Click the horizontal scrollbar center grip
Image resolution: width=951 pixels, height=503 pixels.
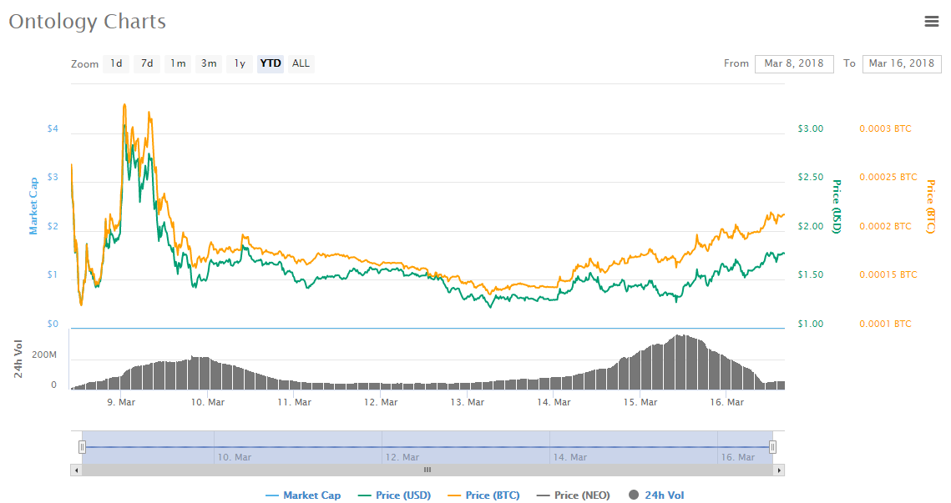click(427, 470)
